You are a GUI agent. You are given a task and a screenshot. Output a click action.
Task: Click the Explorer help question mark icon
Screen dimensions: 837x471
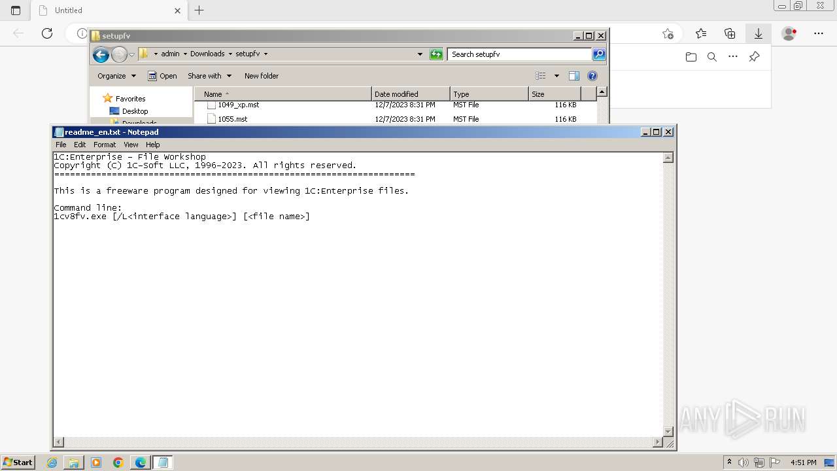click(592, 76)
